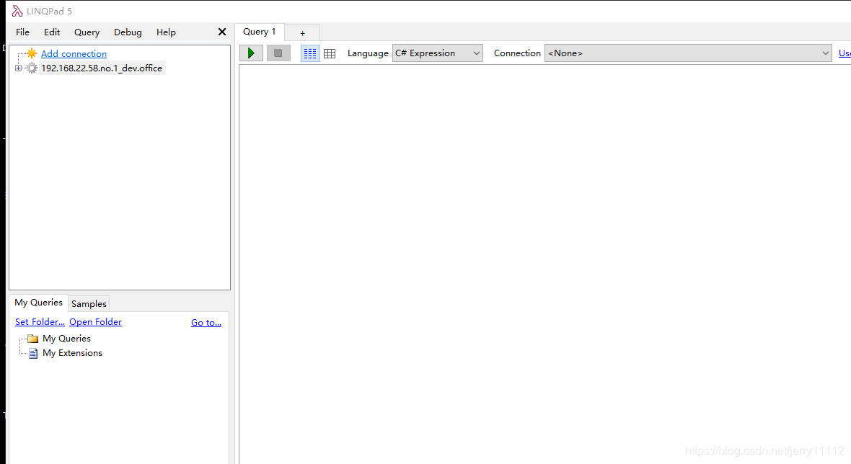Viewport: 851px width, 464px height.
Task: Switch results to rich text view icon
Action: tap(310, 53)
